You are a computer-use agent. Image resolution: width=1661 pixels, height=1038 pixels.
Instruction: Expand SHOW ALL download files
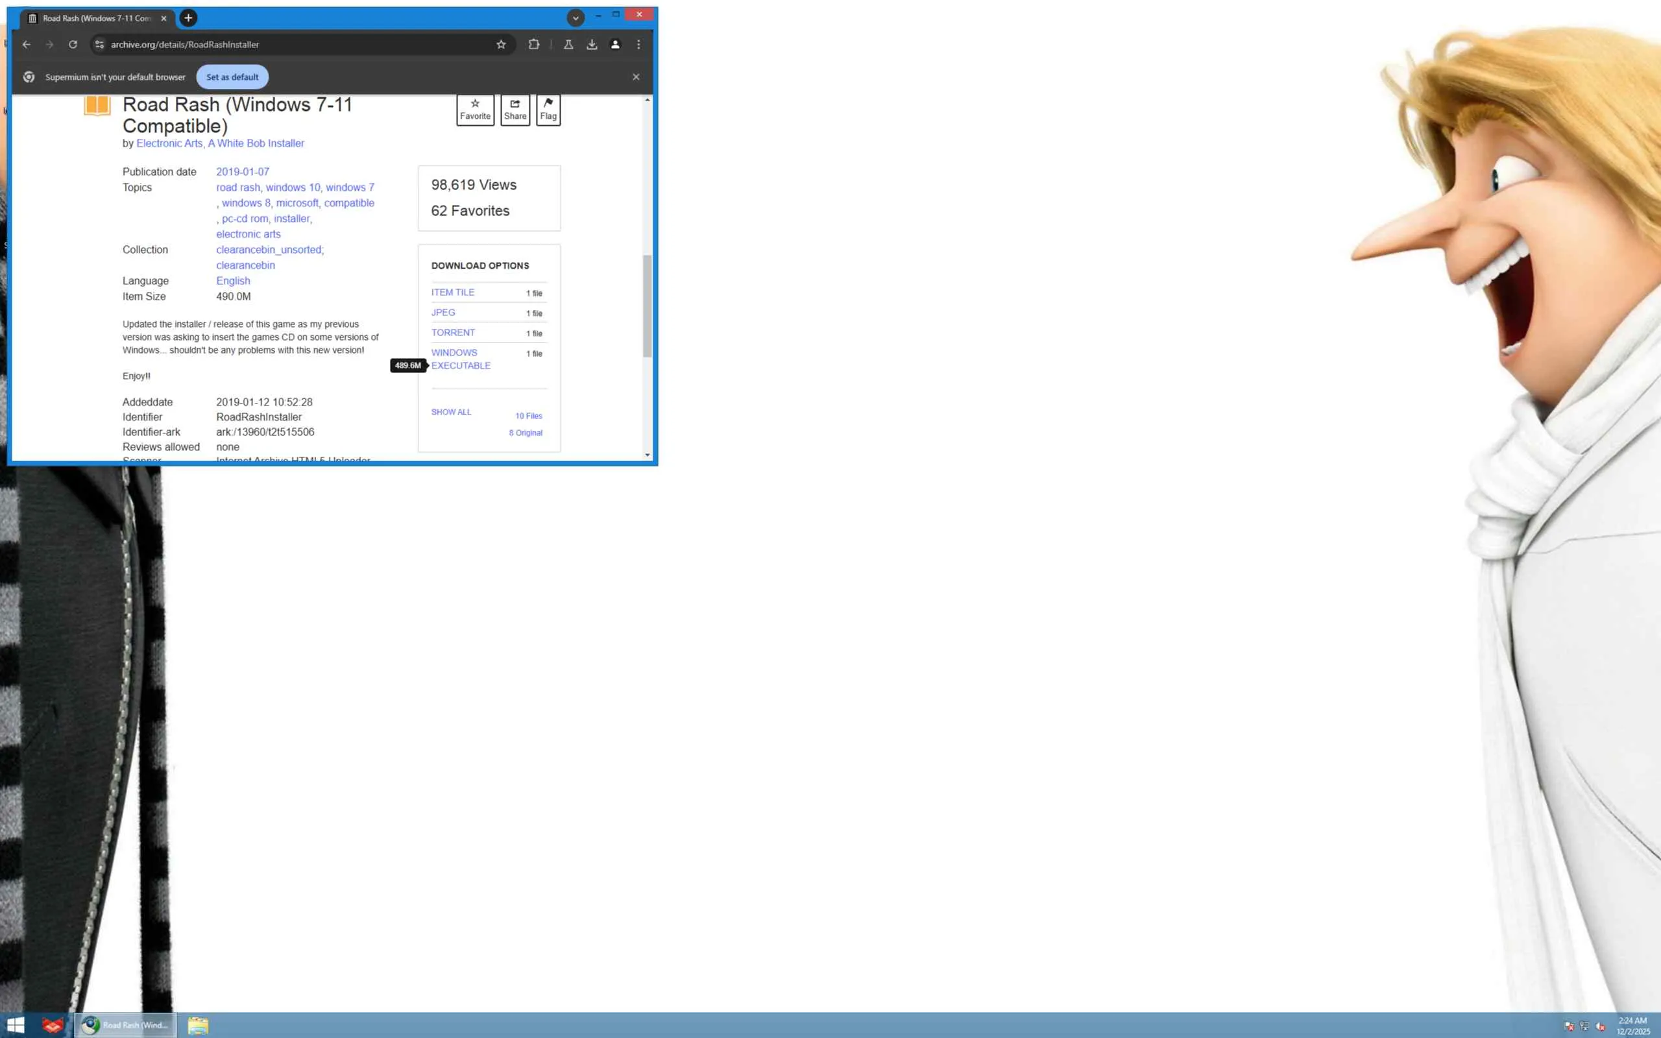451,412
